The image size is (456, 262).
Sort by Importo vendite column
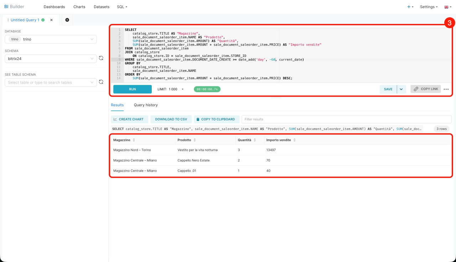(295, 140)
